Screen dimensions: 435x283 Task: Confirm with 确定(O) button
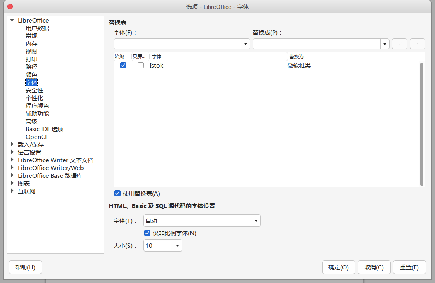click(339, 267)
